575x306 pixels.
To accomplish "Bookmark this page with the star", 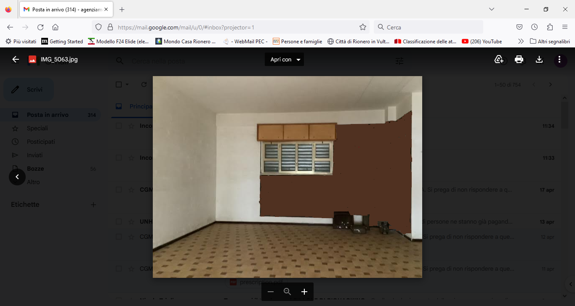I will 363,27.
